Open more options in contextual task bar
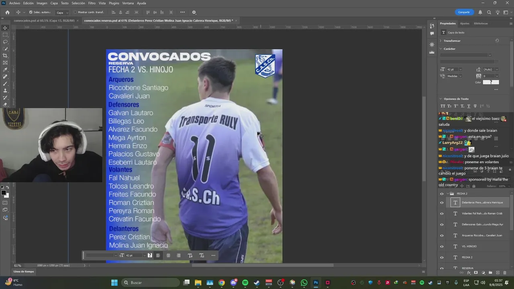The width and height of the screenshot is (514, 289). 213,255
